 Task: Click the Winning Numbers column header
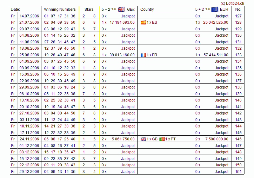[x=60, y=9]
